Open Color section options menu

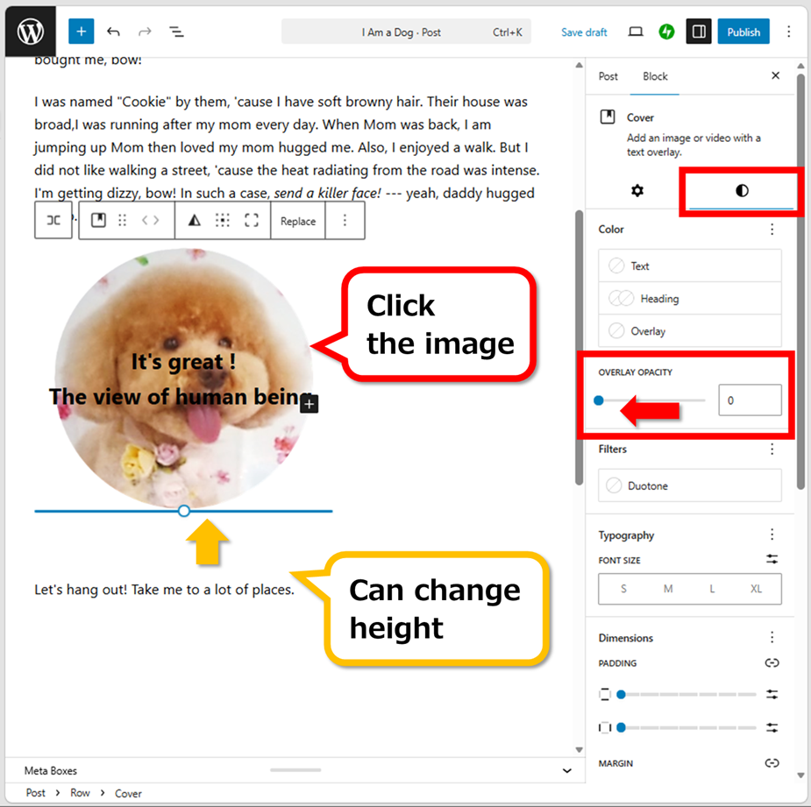772,230
